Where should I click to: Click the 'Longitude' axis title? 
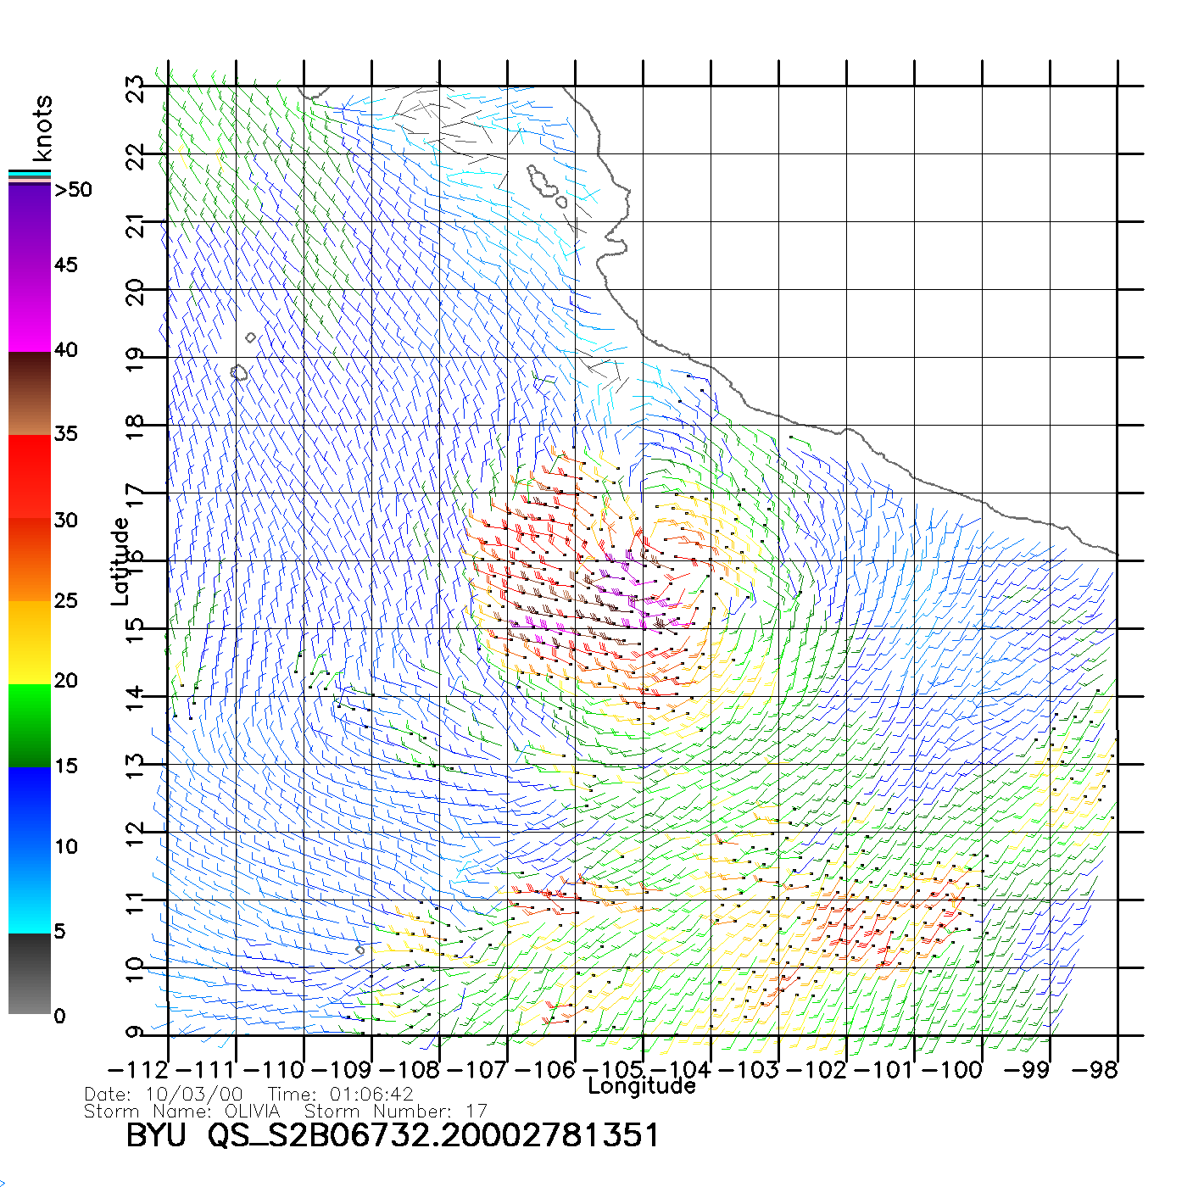[641, 1086]
